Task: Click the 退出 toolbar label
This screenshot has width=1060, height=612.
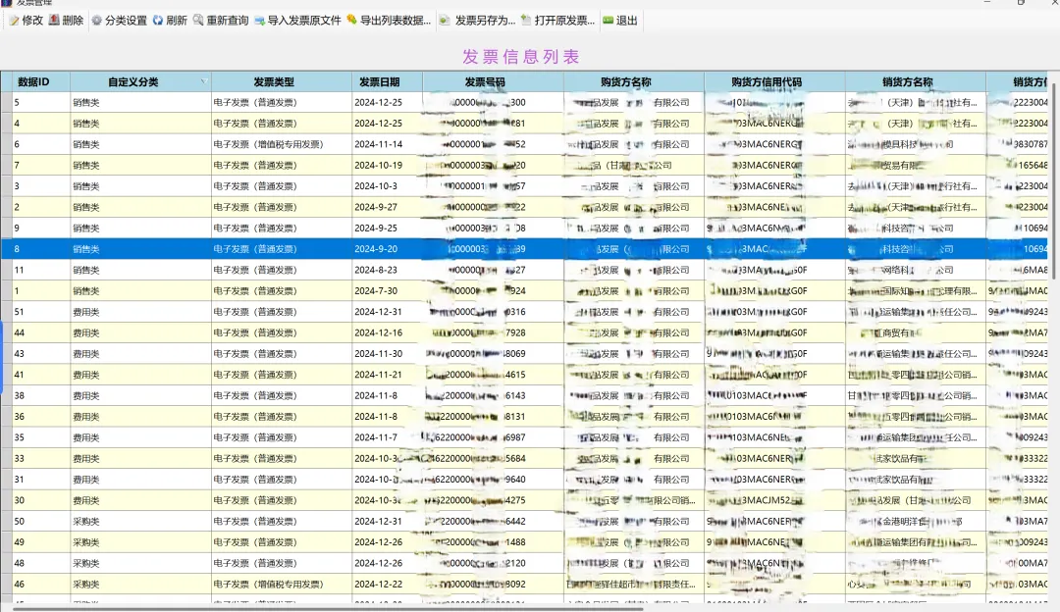Action: (626, 21)
